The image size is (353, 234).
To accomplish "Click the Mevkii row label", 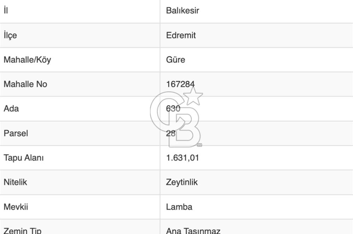I will (x=15, y=207).
